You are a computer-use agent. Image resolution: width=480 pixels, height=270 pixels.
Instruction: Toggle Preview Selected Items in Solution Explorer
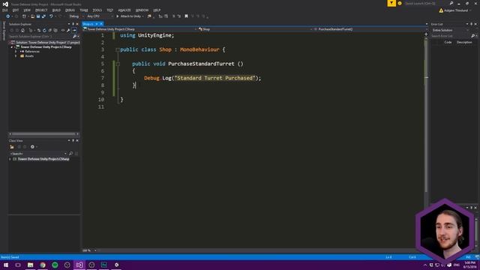[x=74, y=30]
